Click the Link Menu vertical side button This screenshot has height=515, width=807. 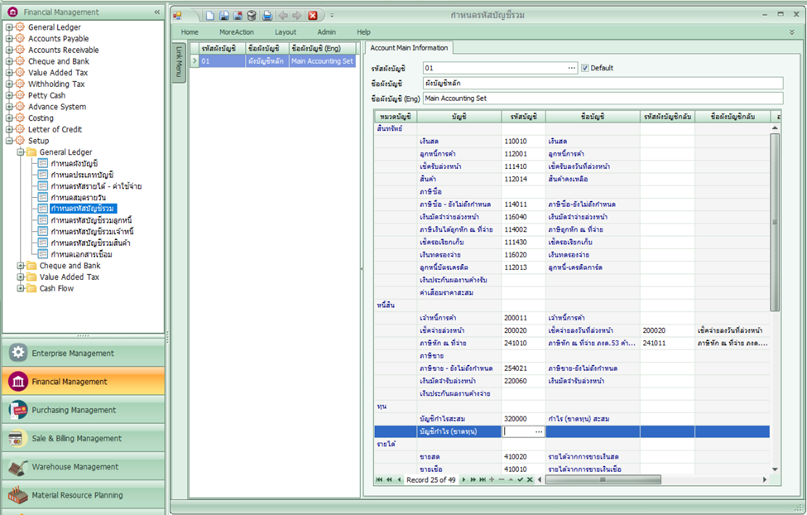[179, 60]
